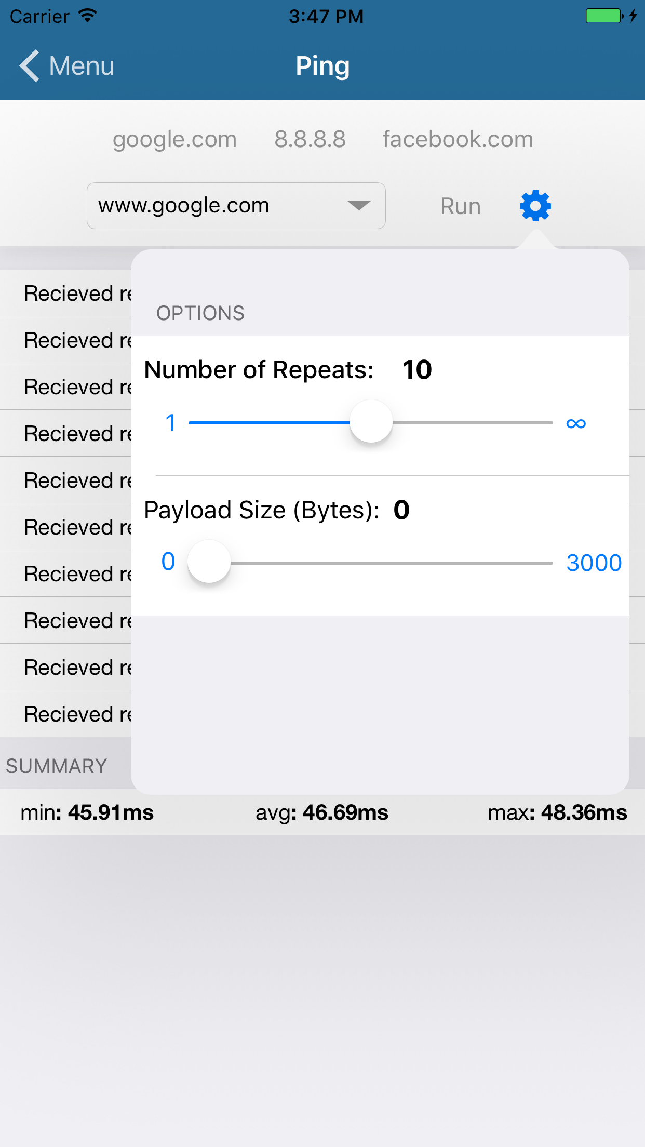645x1147 pixels.
Task: Tap the Wi-Fi status icon
Action: click(88, 16)
